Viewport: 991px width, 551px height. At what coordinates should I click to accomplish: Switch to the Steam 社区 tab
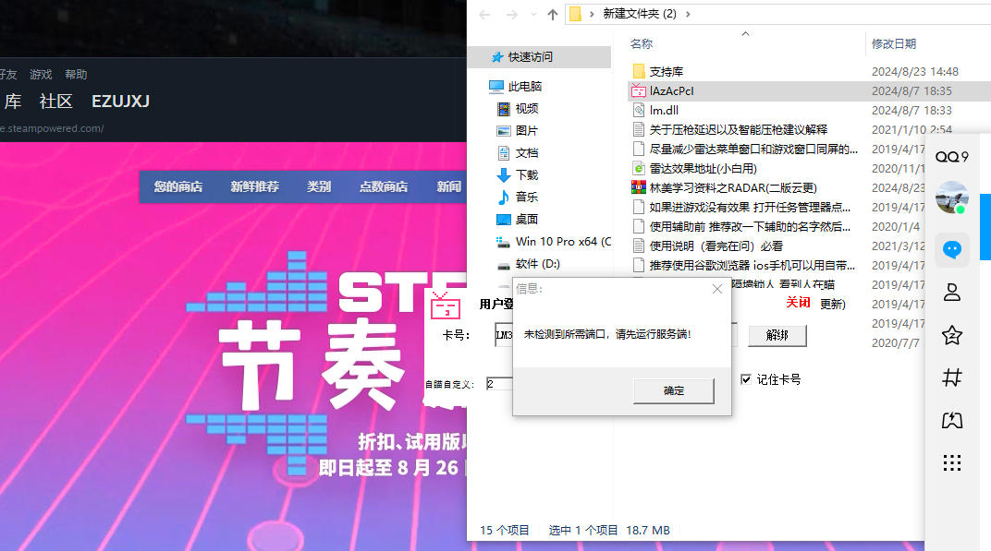(55, 101)
